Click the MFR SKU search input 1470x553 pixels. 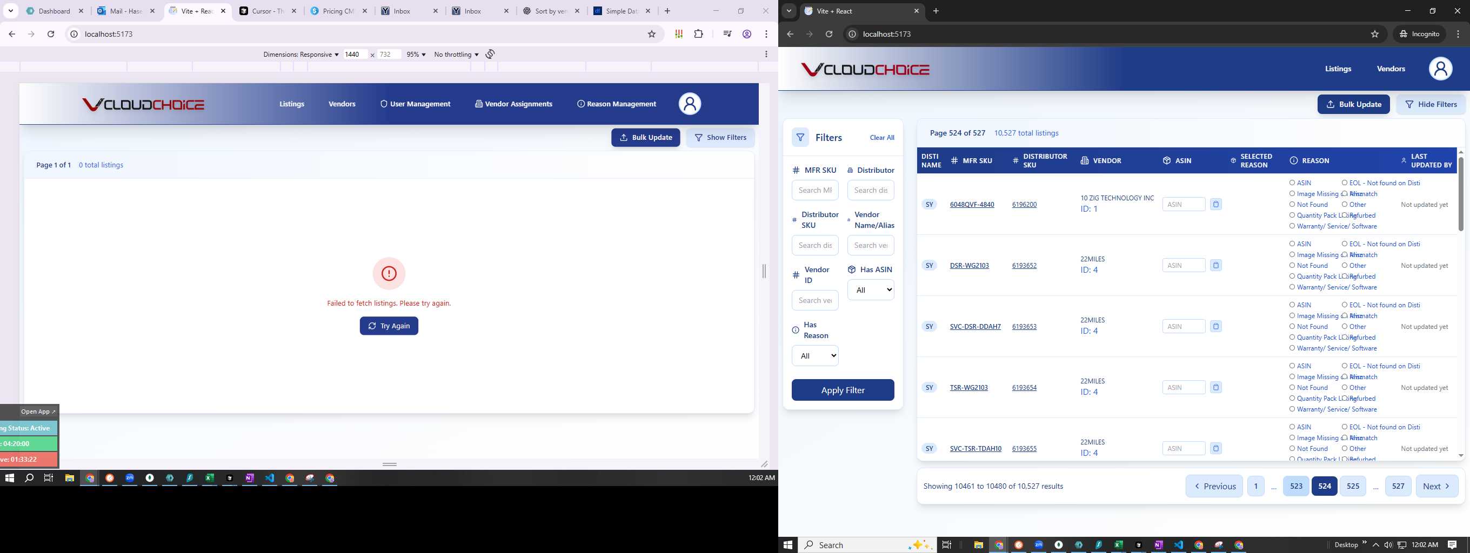[x=815, y=191]
